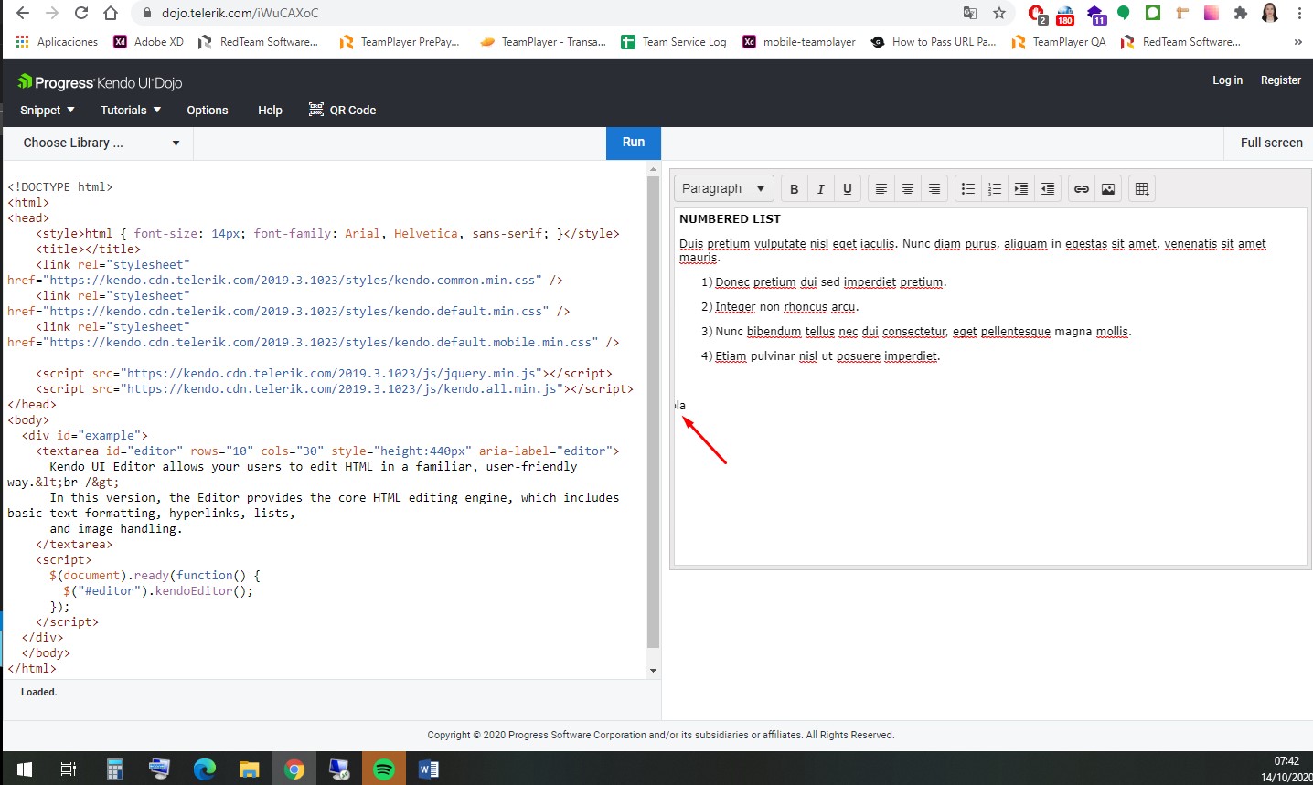
Task: Toggle underline formatting in the editor toolbar
Action: [848, 189]
